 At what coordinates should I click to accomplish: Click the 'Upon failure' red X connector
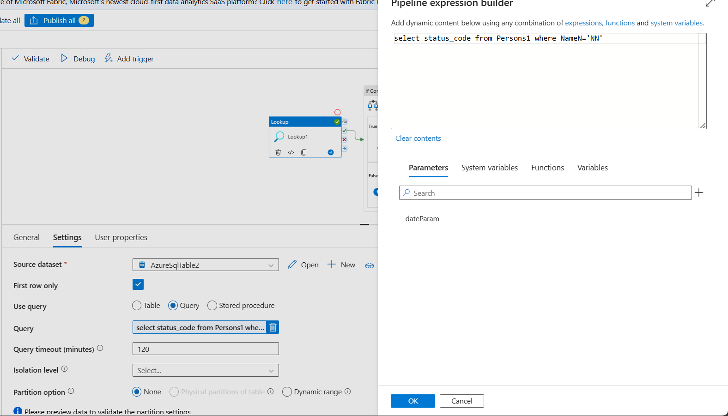345,139
